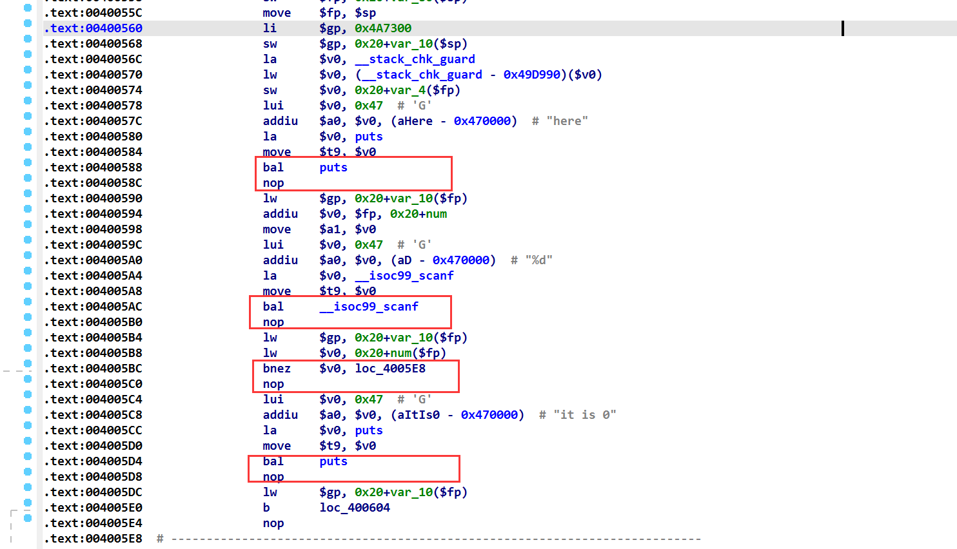Select 0x20+var_4($fp) operand
This screenshot has width=957, height=549.
pos(408,90)
